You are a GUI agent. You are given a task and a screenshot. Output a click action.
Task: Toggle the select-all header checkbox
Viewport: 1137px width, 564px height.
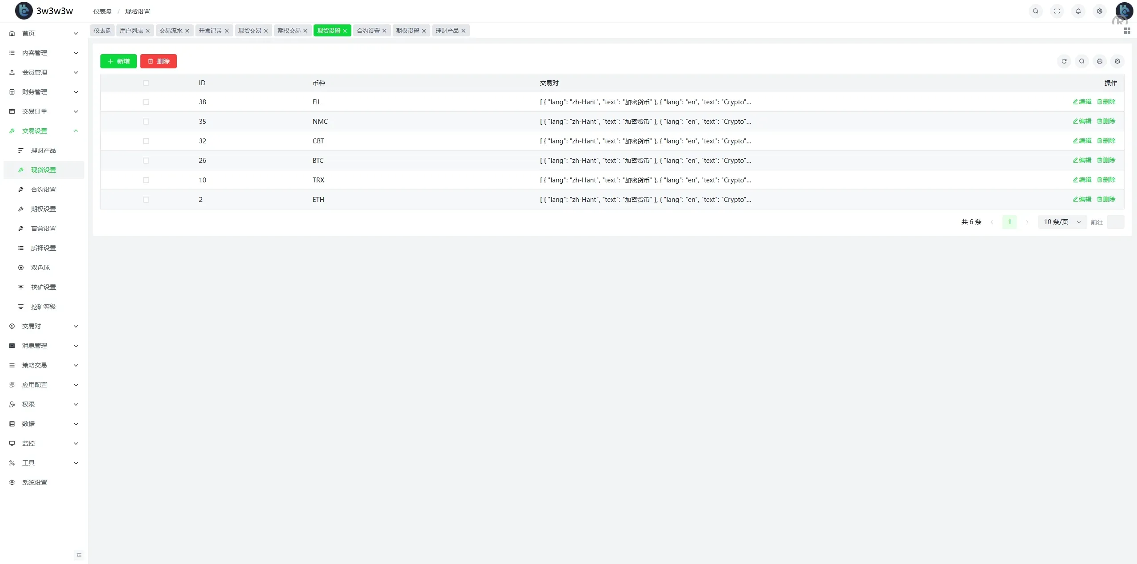tap(146, 83)
